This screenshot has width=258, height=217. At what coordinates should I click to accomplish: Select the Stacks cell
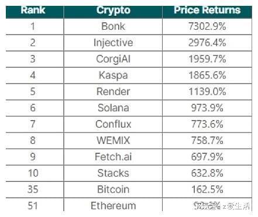[113, 173]
